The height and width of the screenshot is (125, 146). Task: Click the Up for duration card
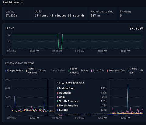pyautogui.click(x=60, y=13)
